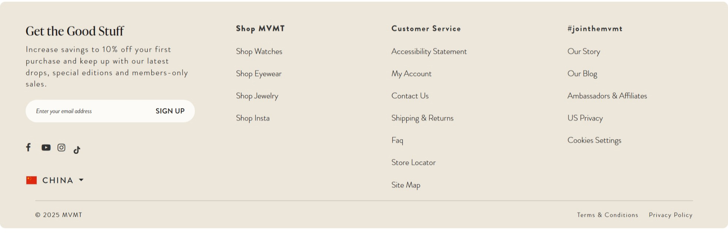Image resolution: width=728 pixels, height=239 pixels.
Task: Go to My Account
Action: point(411,74)
